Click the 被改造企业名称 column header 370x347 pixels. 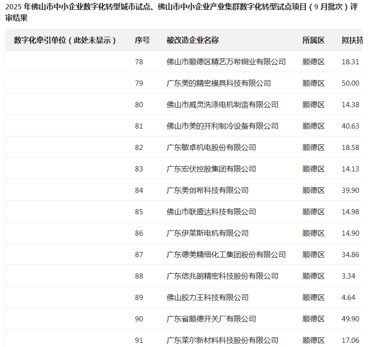(x=193, y=41)
